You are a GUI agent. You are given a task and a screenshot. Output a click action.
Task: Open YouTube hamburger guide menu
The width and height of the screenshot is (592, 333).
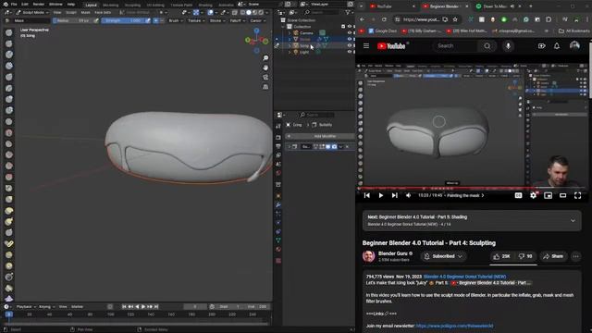pos(366,46)
